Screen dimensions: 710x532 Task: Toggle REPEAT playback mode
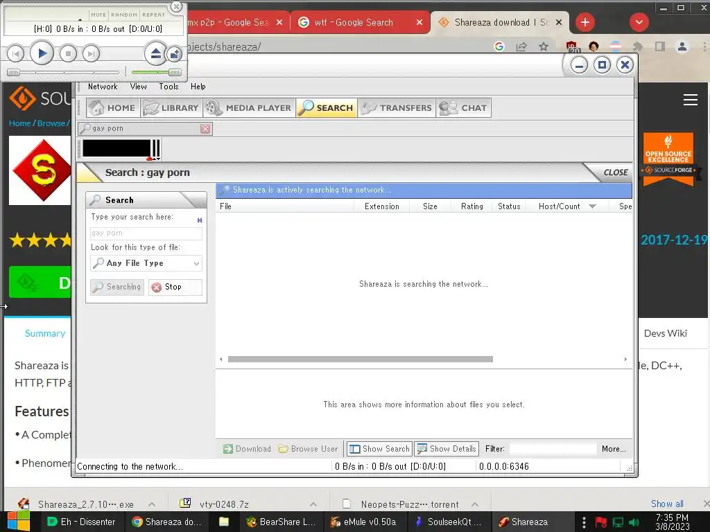click(x=153, y=15)
